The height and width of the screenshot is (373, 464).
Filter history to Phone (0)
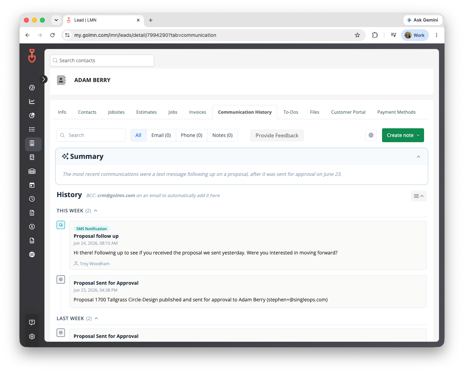(x=191, y=135)
